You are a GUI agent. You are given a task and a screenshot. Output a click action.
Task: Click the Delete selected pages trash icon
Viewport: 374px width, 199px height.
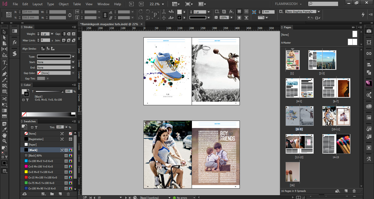pos(354,191)
